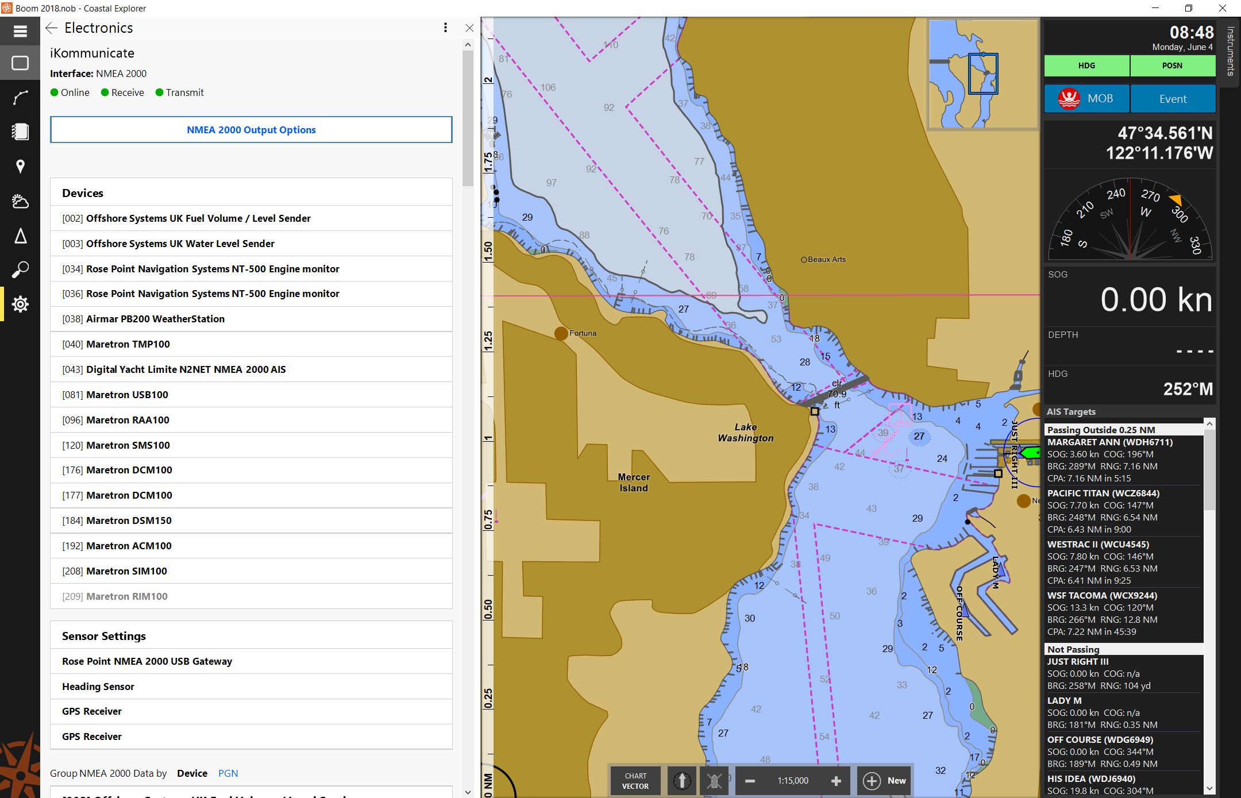1241x798 pixels.
Task: Click the Electronics panel scroll up arrow
Action: click(x=468, y=45)
